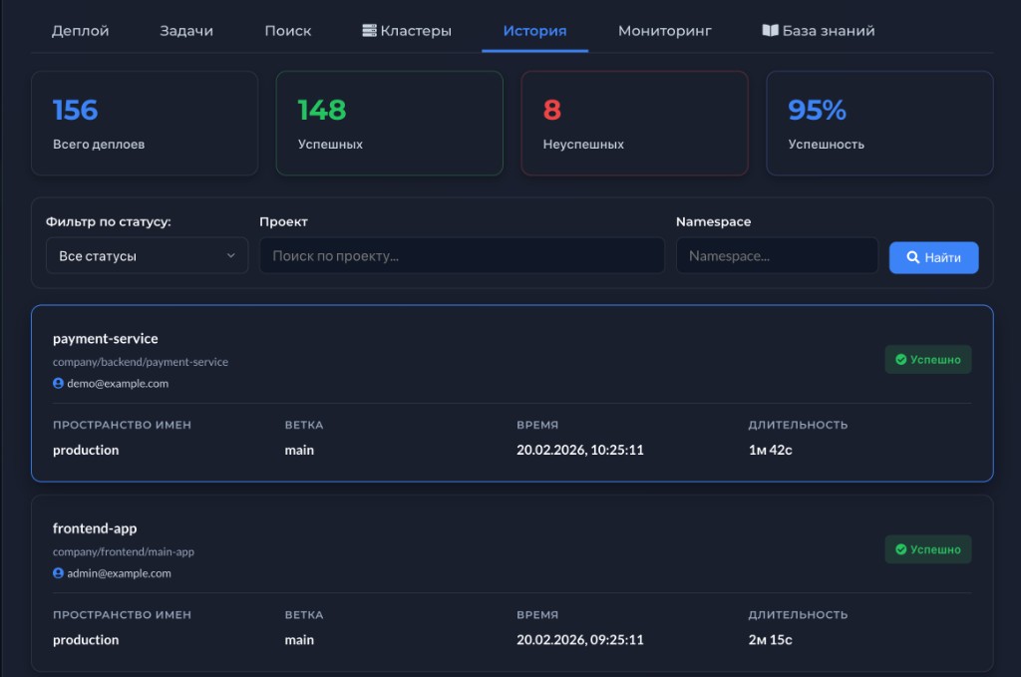1021x677 pixels.
Task: Click the Успешно badge on payment-service
Action: (928, 360)
